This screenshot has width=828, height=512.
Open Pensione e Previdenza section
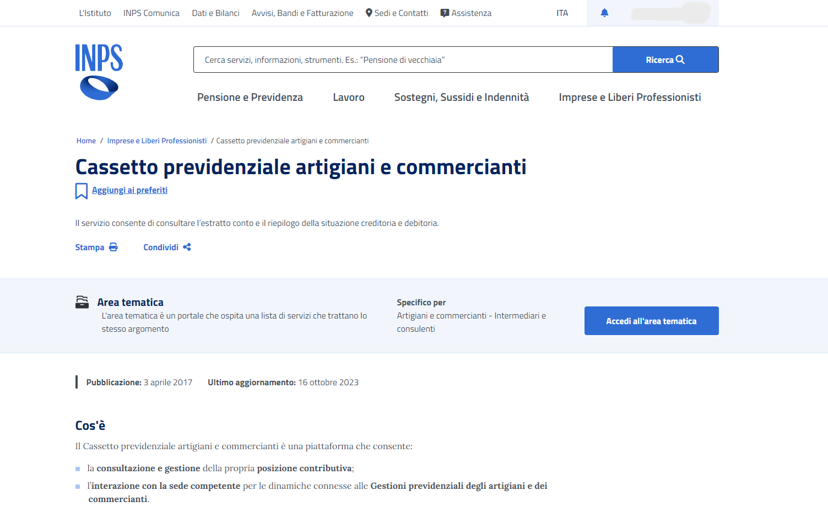[x=250, y=97]
